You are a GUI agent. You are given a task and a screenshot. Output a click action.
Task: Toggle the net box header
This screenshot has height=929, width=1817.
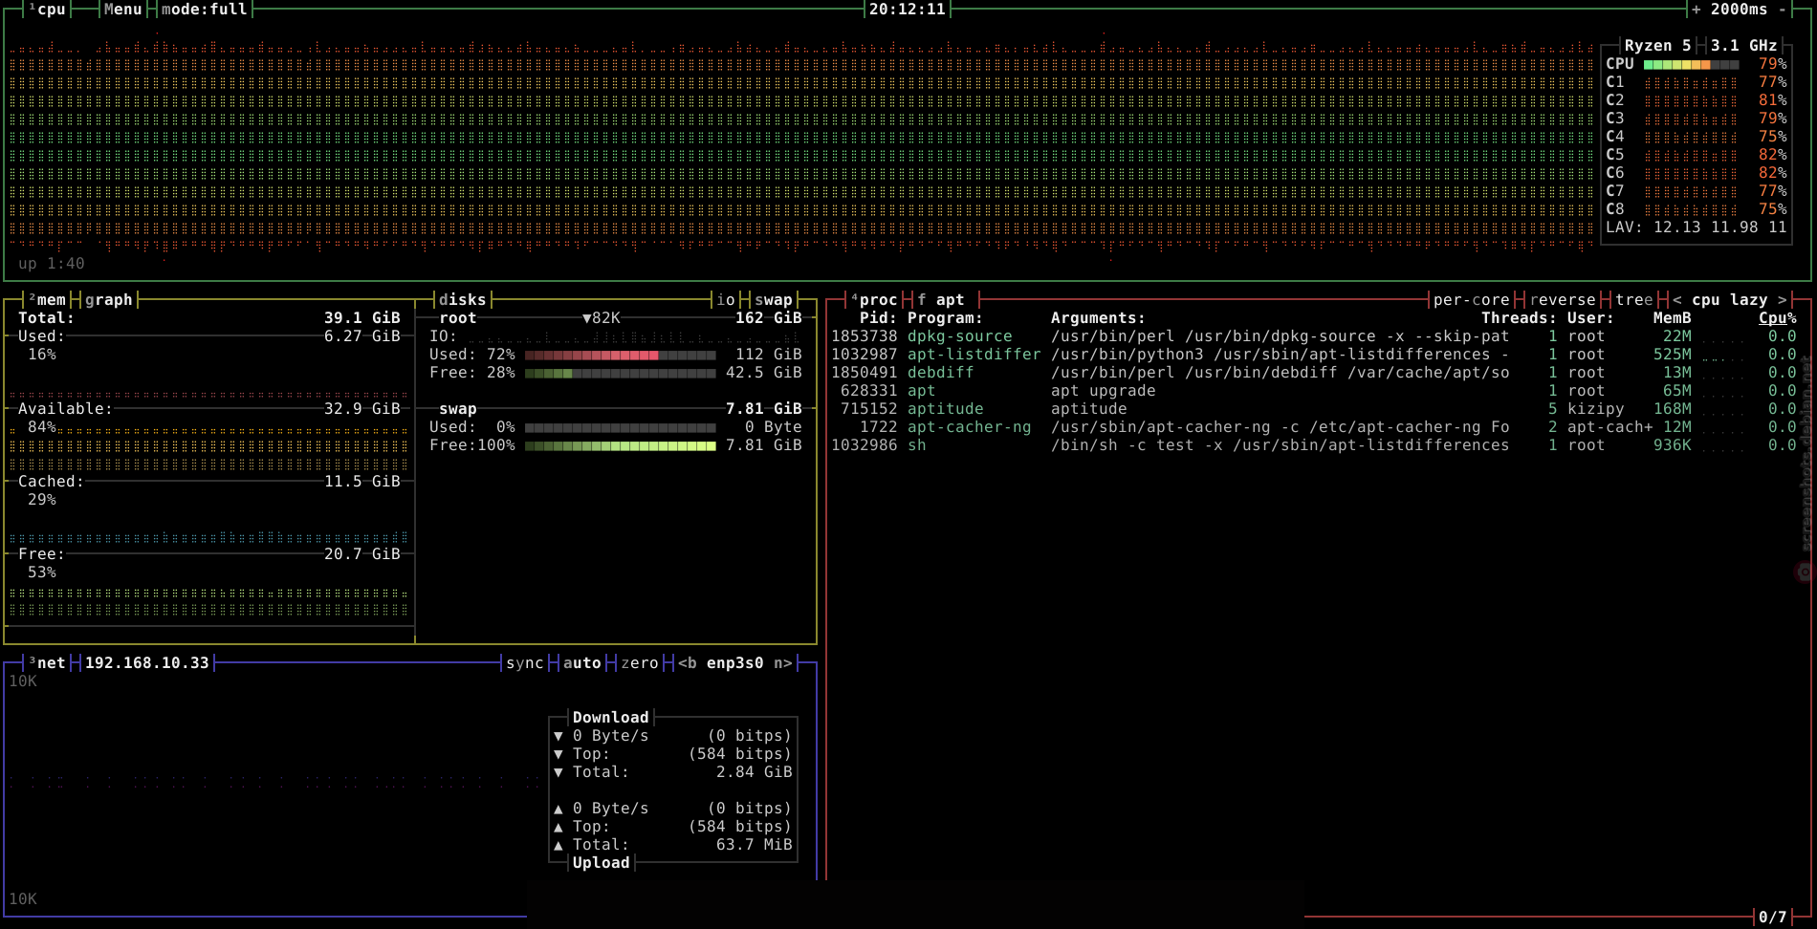pos(47,663)
